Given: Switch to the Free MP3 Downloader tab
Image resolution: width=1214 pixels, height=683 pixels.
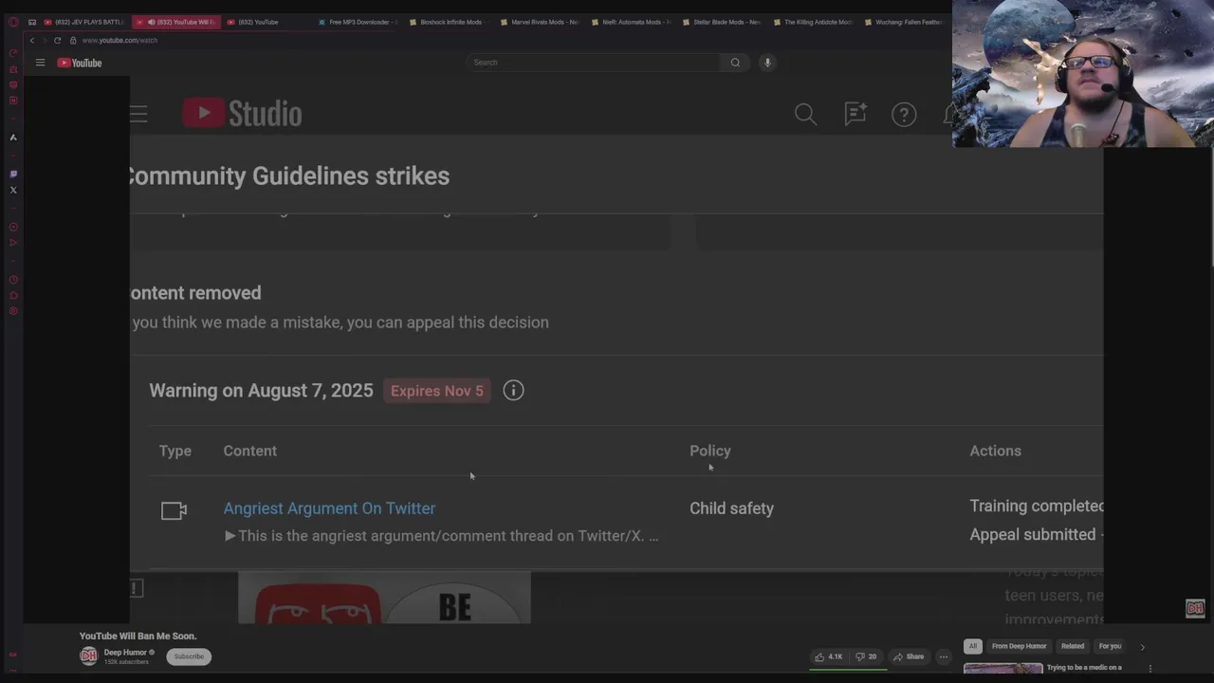Looking at the screenshot, I should pyautogui.click(x=359, y=22).
